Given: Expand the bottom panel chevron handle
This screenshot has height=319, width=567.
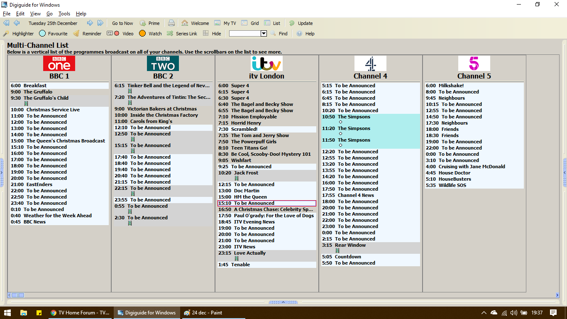Looking at the screenshot, I should pyautogui.click(x=283, y=302).
